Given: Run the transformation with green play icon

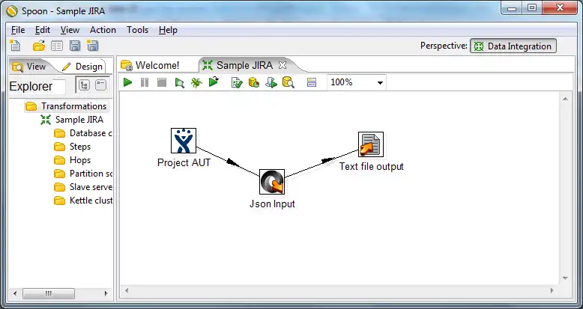Looking at the screenshot, I should pyautogui.click(x=127, y=82).
